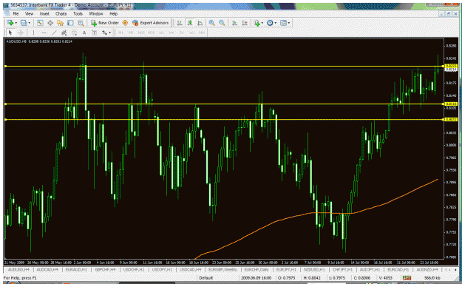This screenshot has width=462, height=284.
Task: Expand the Periods dropdown arrow
Action: (x=276, y=23)
